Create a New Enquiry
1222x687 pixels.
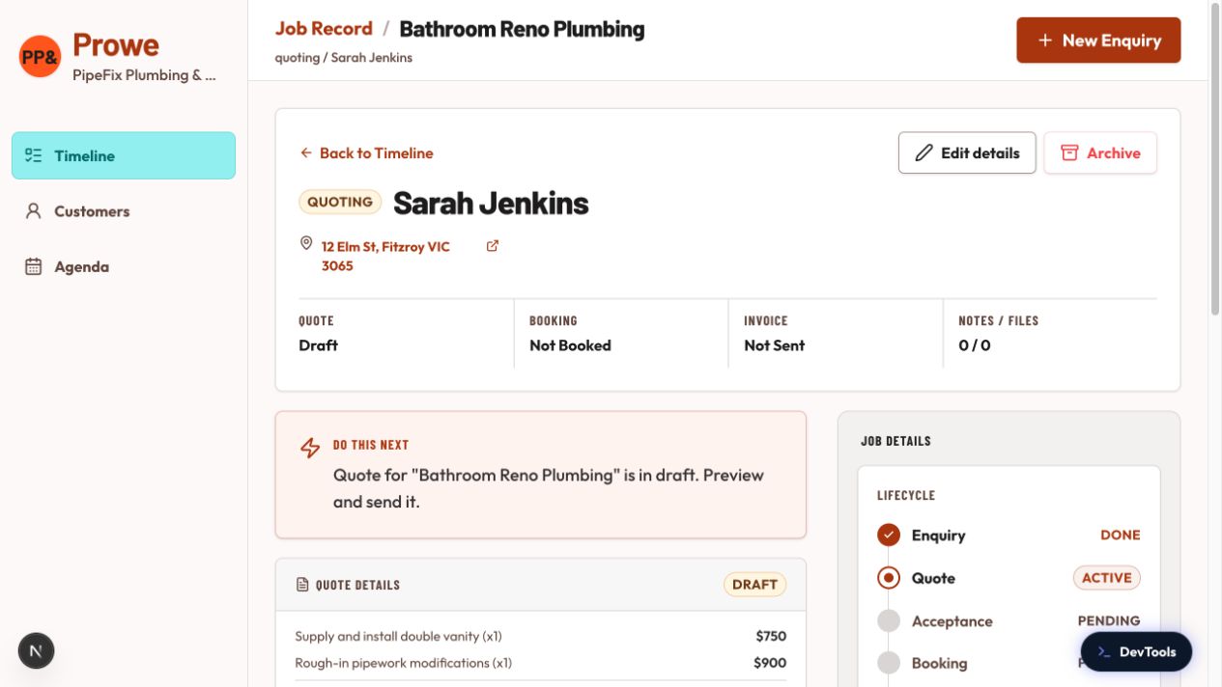(x=1098, y=41)
